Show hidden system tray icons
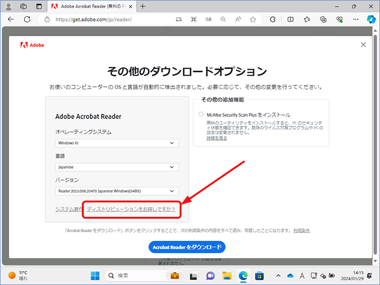The height and width of the screenshot is (285, 380). tap(278, 276)
